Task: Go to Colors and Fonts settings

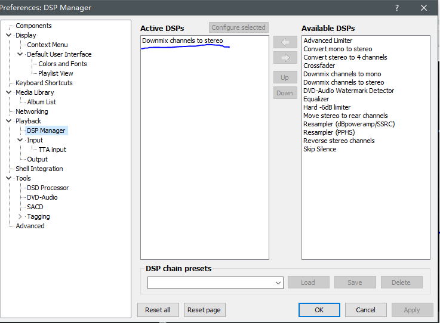Action: (x=63, y=64)
